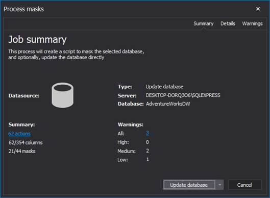Image resolution: width=270 pixels, height=198 pixels.
Task: Click the High warnings count 0
Action: coord(148,142)
